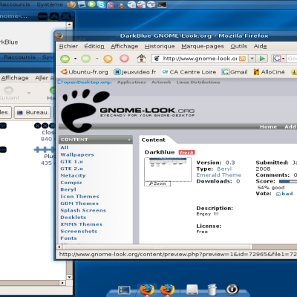This screenshot has height=297, width=297.
Task: Click the Firefox icon in window title bar
Action: (59, 36)
